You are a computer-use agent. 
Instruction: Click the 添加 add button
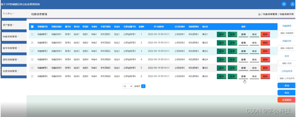coord(287,93)
